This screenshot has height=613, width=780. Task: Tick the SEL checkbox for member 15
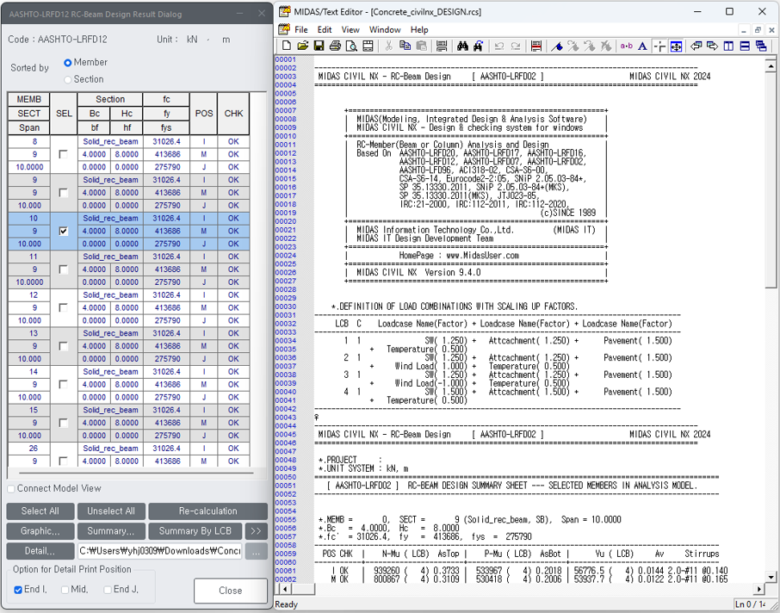63,423
